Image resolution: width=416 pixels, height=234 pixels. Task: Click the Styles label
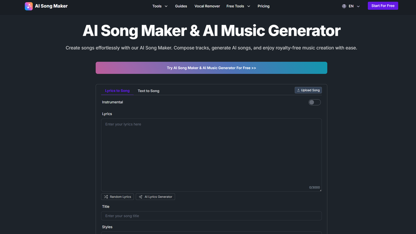[x=107, y=227]
